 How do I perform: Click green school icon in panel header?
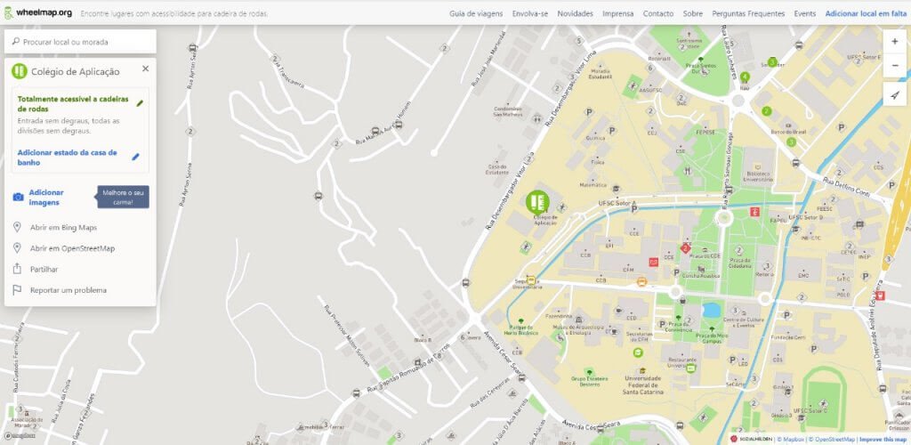(20, 71)
